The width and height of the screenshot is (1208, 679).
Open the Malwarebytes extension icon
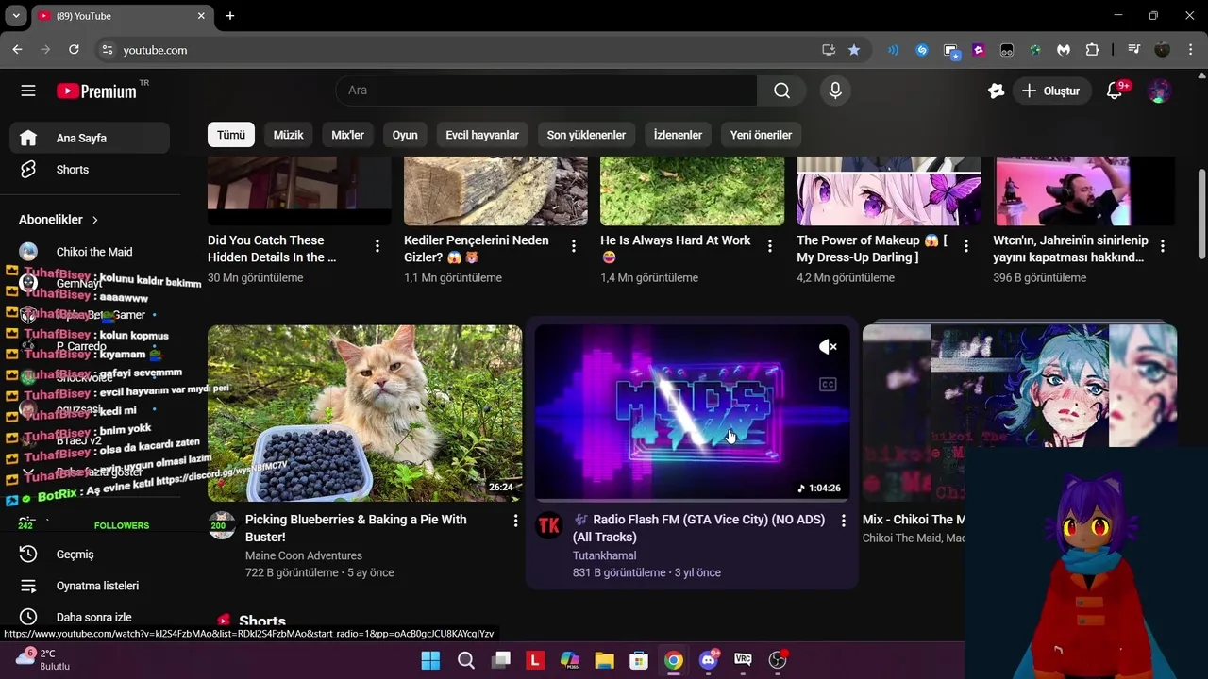point(1064,50)
